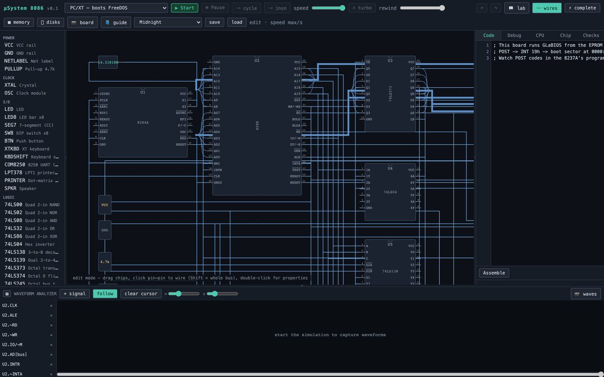Open the guide book

[x=116, y=22]
